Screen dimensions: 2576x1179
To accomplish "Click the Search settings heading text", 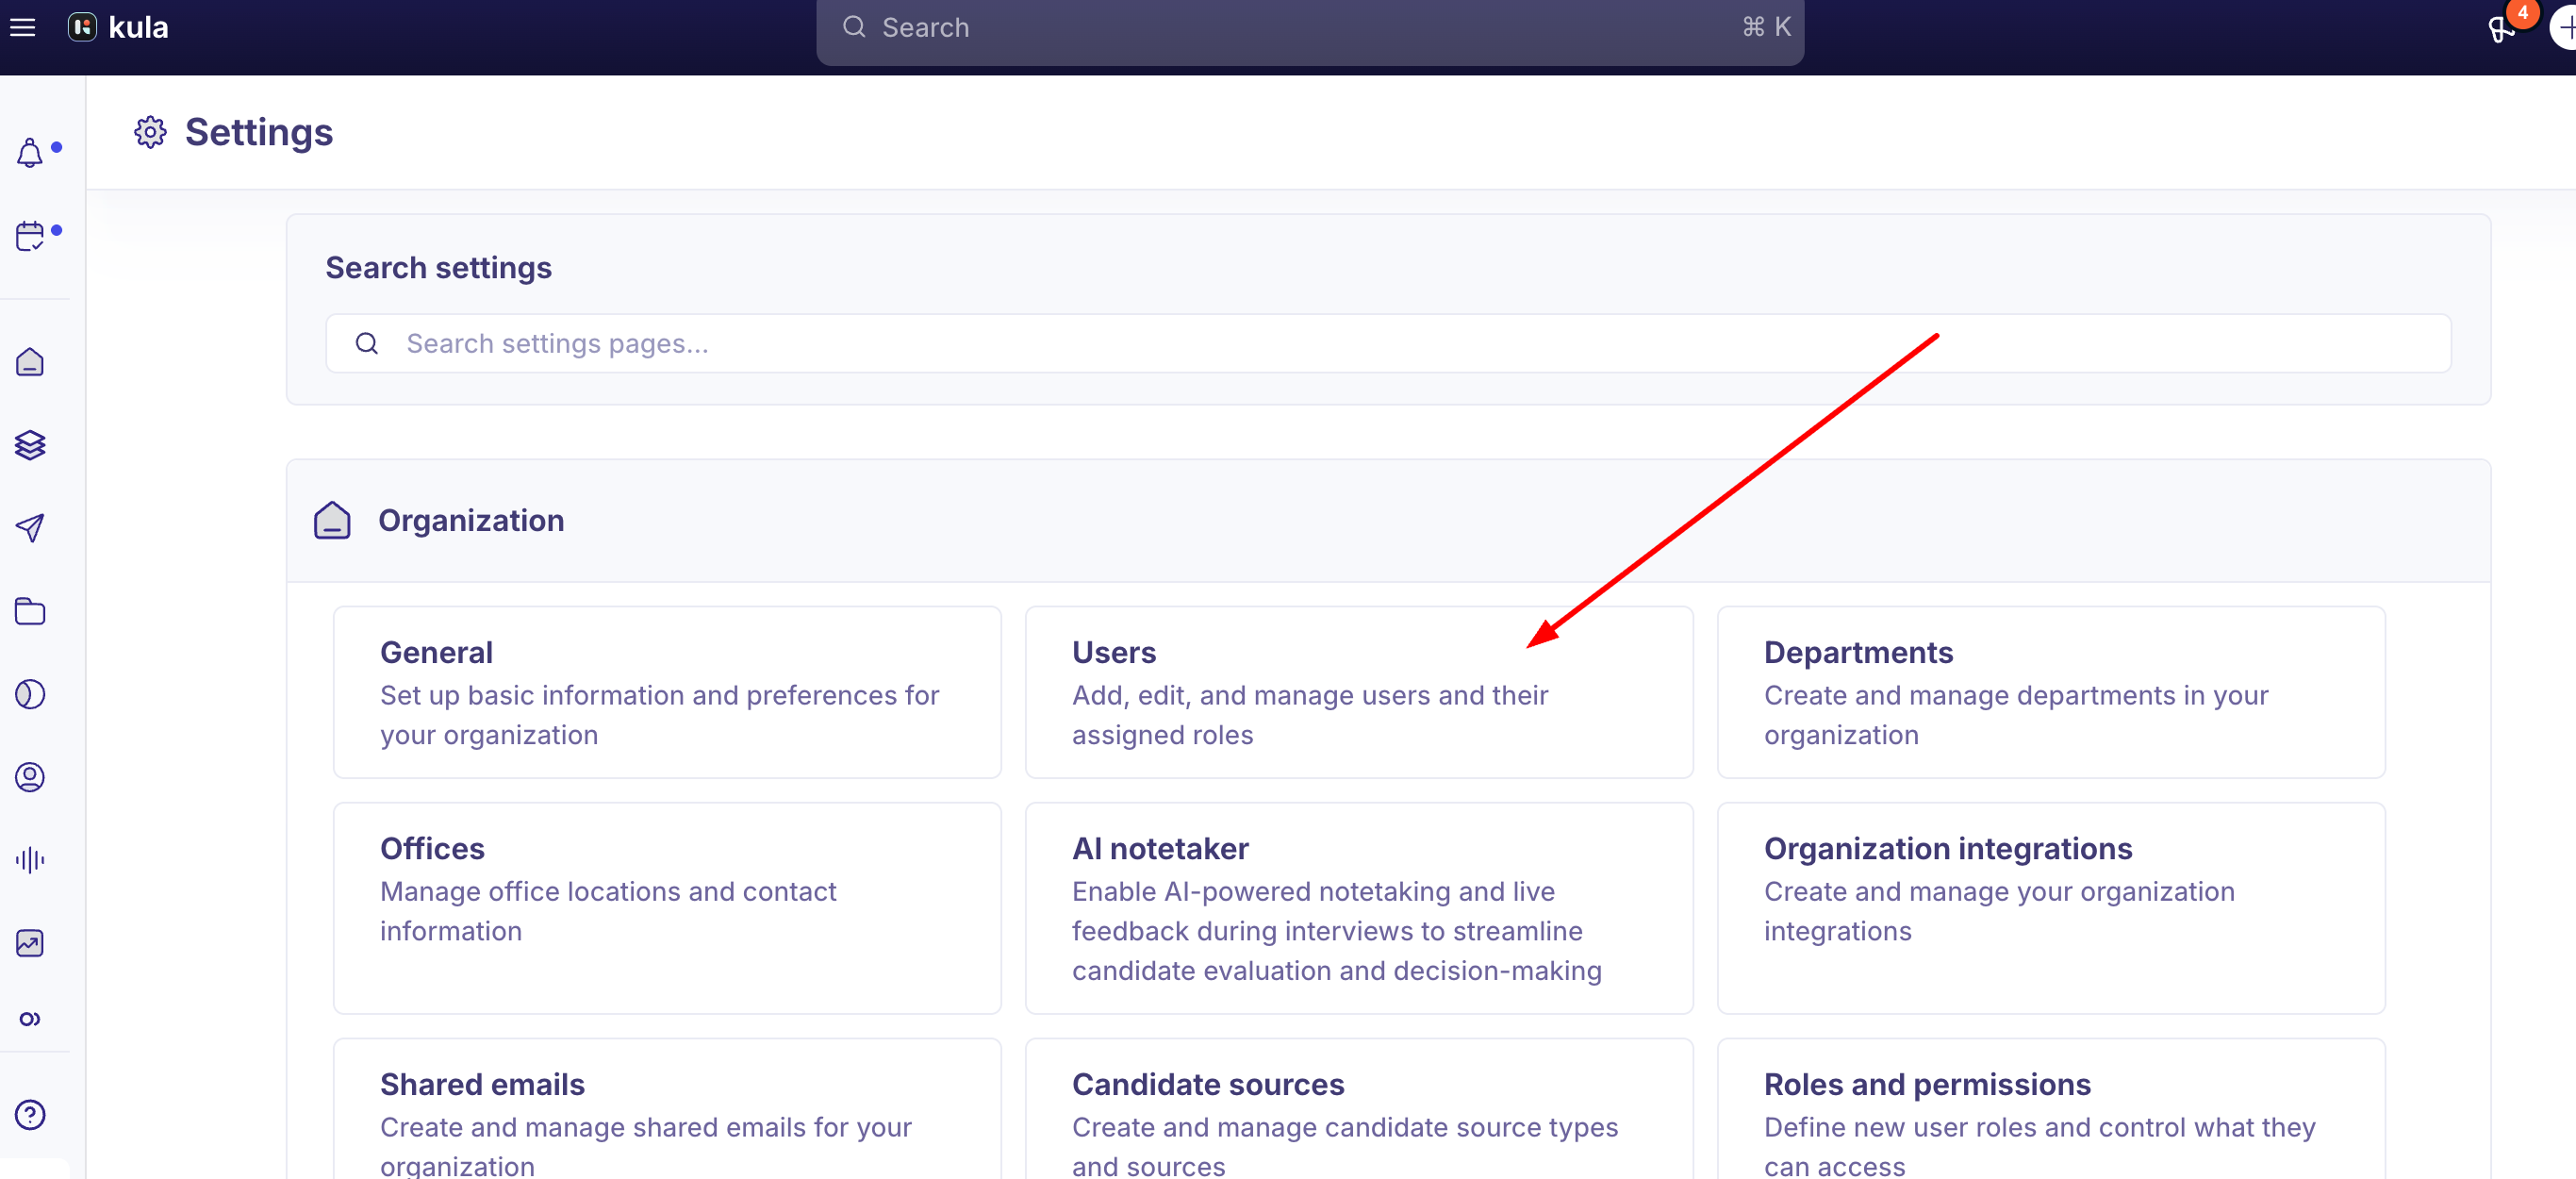I will click(438, 268).
